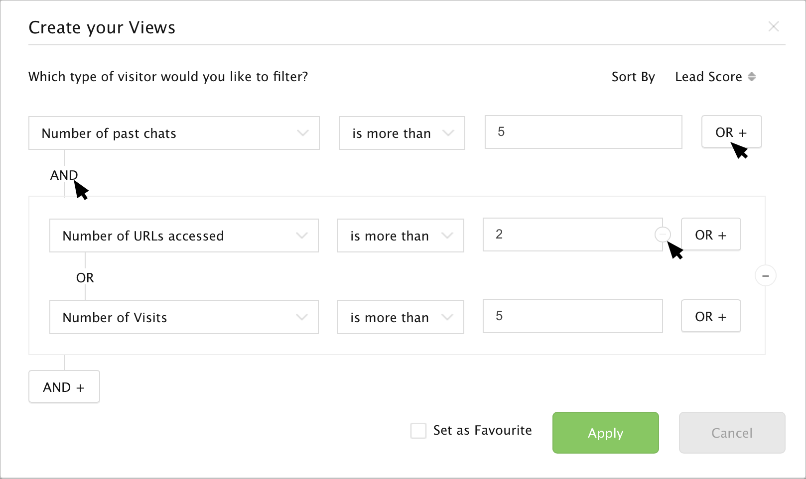Open the Number of Visits operator dropdown
806x479 pixels.
[x=401, y=317]
